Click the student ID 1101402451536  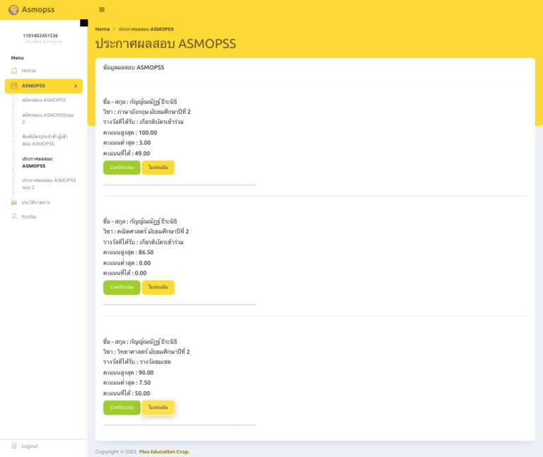tap(40, 35)
